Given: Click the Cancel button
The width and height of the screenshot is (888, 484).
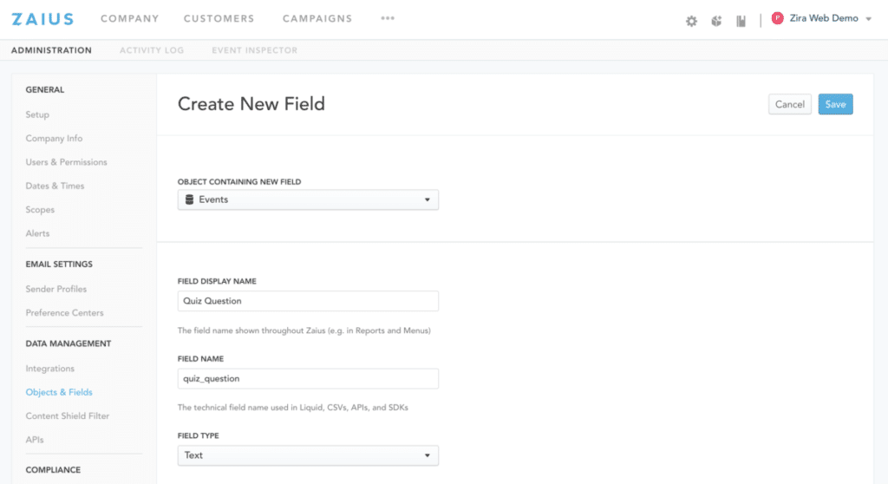Looking at the screenshot, I should [x=789, y=104].
